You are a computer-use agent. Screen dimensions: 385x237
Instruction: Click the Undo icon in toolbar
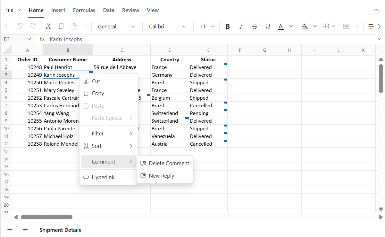click(20, 26)
